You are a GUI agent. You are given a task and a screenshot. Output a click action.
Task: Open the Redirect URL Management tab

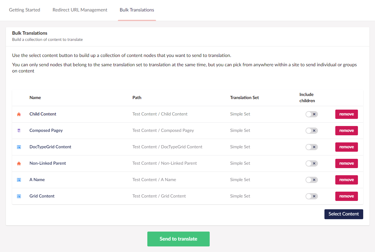(x=80, y=10)
